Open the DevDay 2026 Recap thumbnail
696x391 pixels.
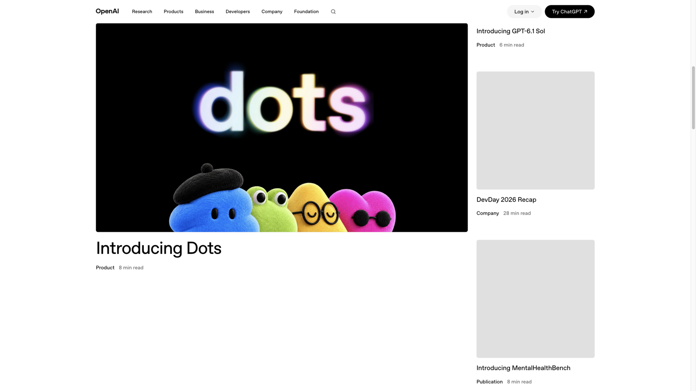coord(535,130)
